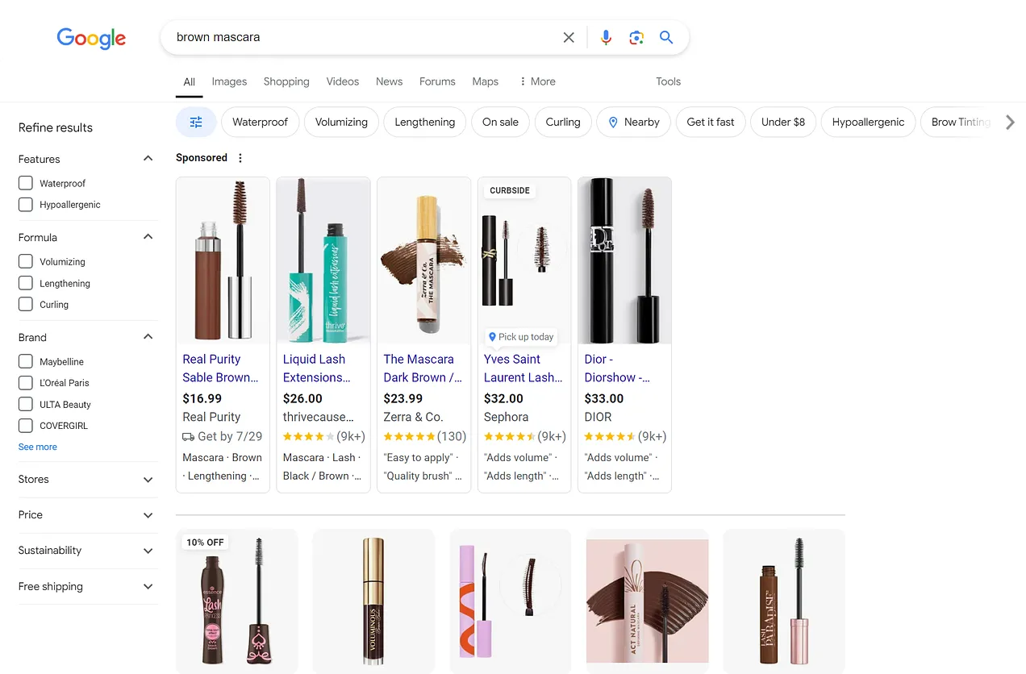Click star rating of Dior Diorshow listing
Image resolution: width=1026 pixels, height=674 pixels.
[610, 436]
